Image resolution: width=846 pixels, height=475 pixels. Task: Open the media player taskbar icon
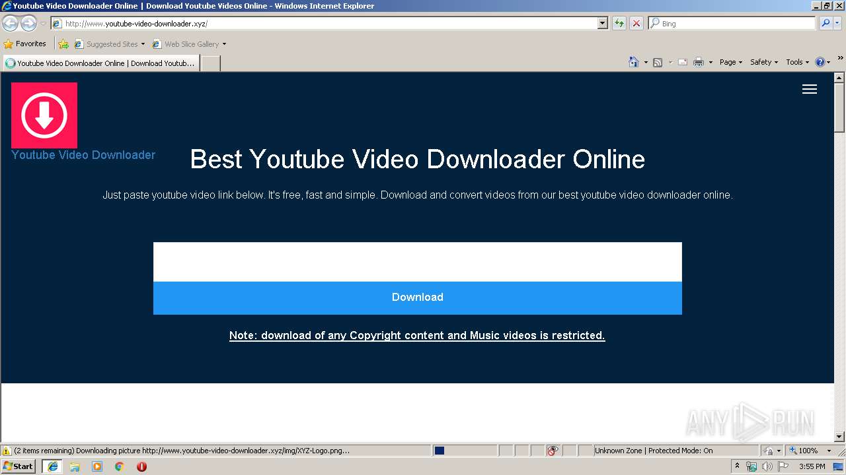[97, 466]
